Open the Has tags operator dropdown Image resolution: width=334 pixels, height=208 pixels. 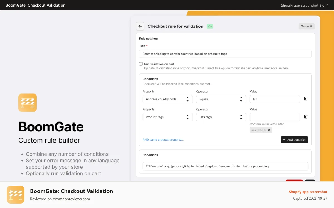click(x=221, y=117)
